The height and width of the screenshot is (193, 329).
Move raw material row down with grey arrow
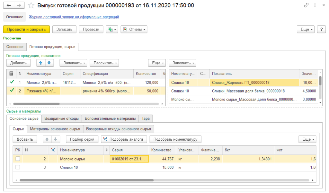coord(55,139)
